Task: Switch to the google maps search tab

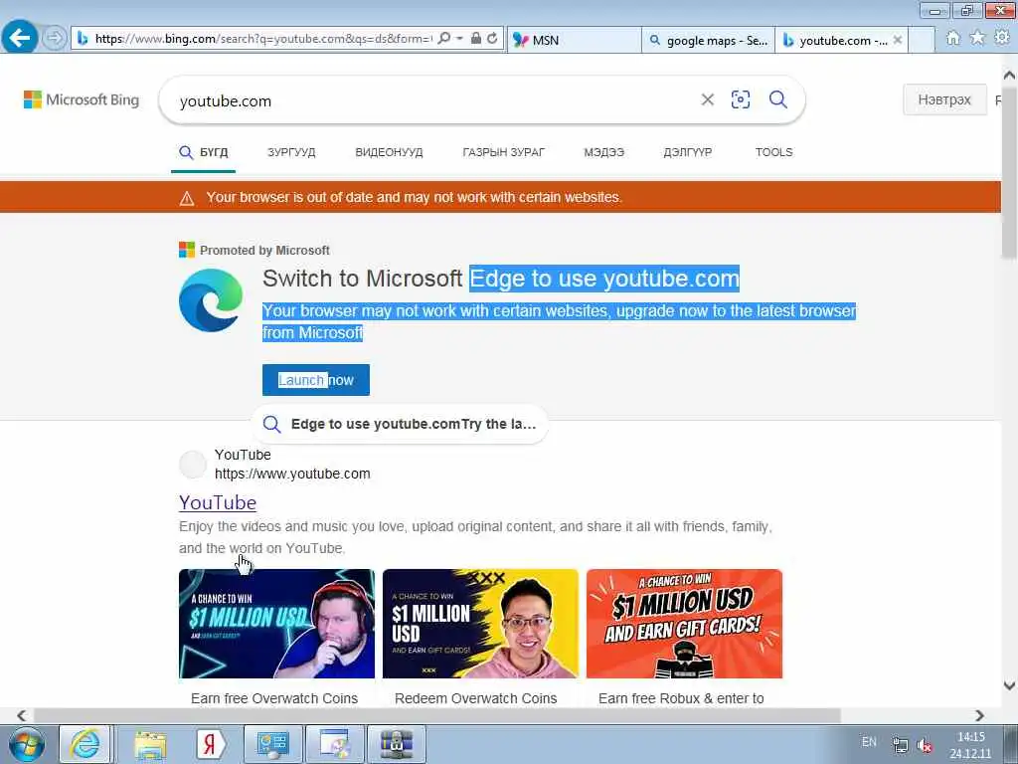Action: point(708,40)
